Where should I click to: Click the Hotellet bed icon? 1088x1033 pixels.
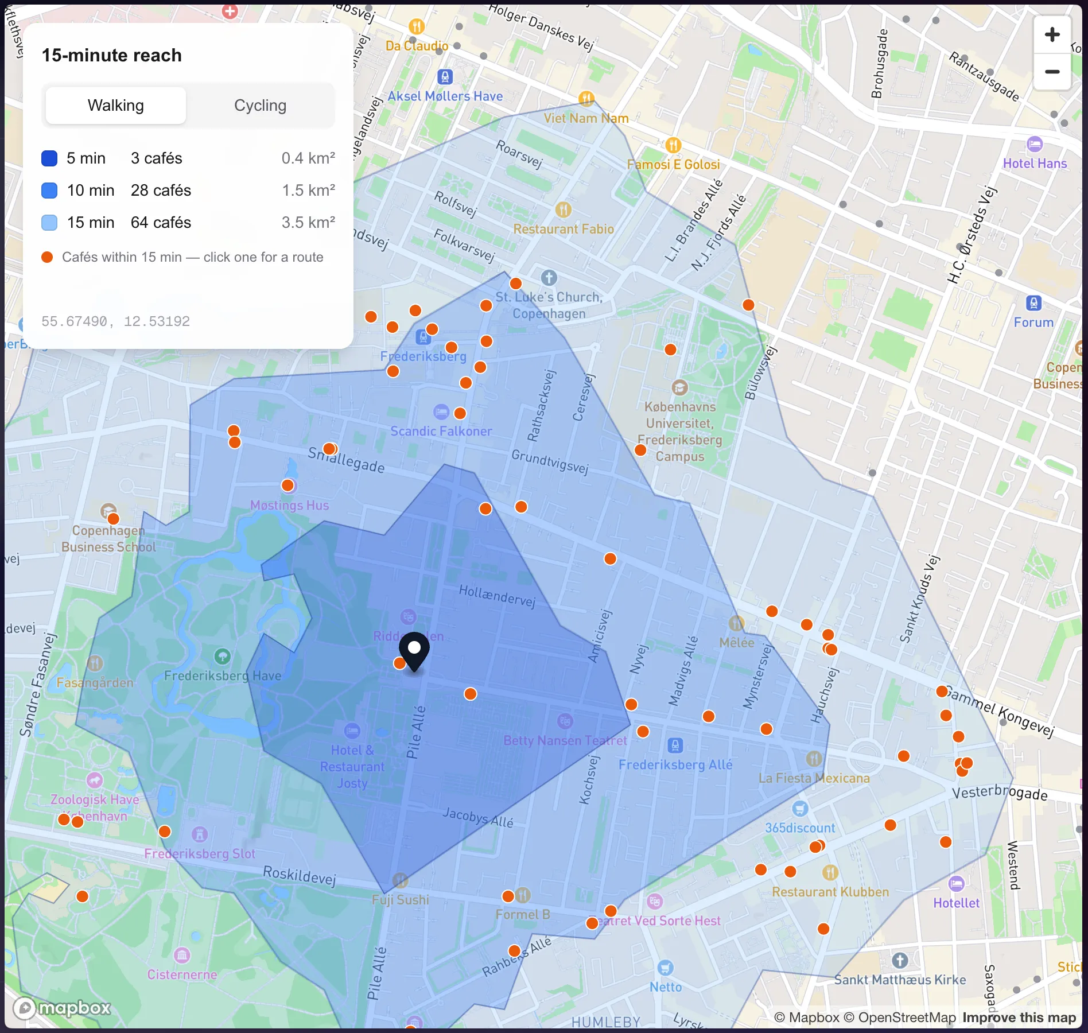point(956,883)
